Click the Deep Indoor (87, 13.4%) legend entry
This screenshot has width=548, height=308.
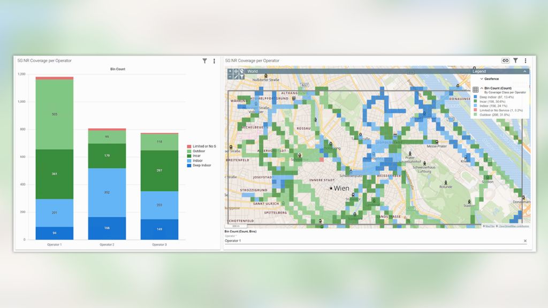tap(497, 97)
